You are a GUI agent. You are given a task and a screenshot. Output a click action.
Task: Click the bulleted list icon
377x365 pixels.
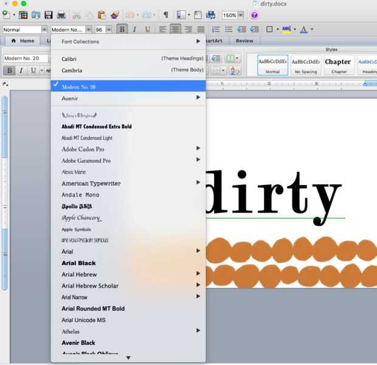click(229, 29)
